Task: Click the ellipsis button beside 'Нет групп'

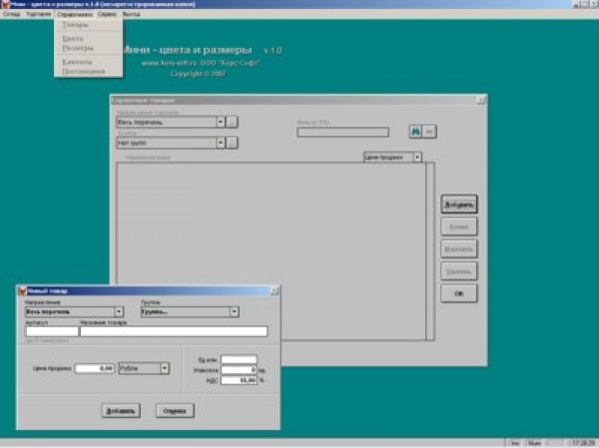Action: 232,143
